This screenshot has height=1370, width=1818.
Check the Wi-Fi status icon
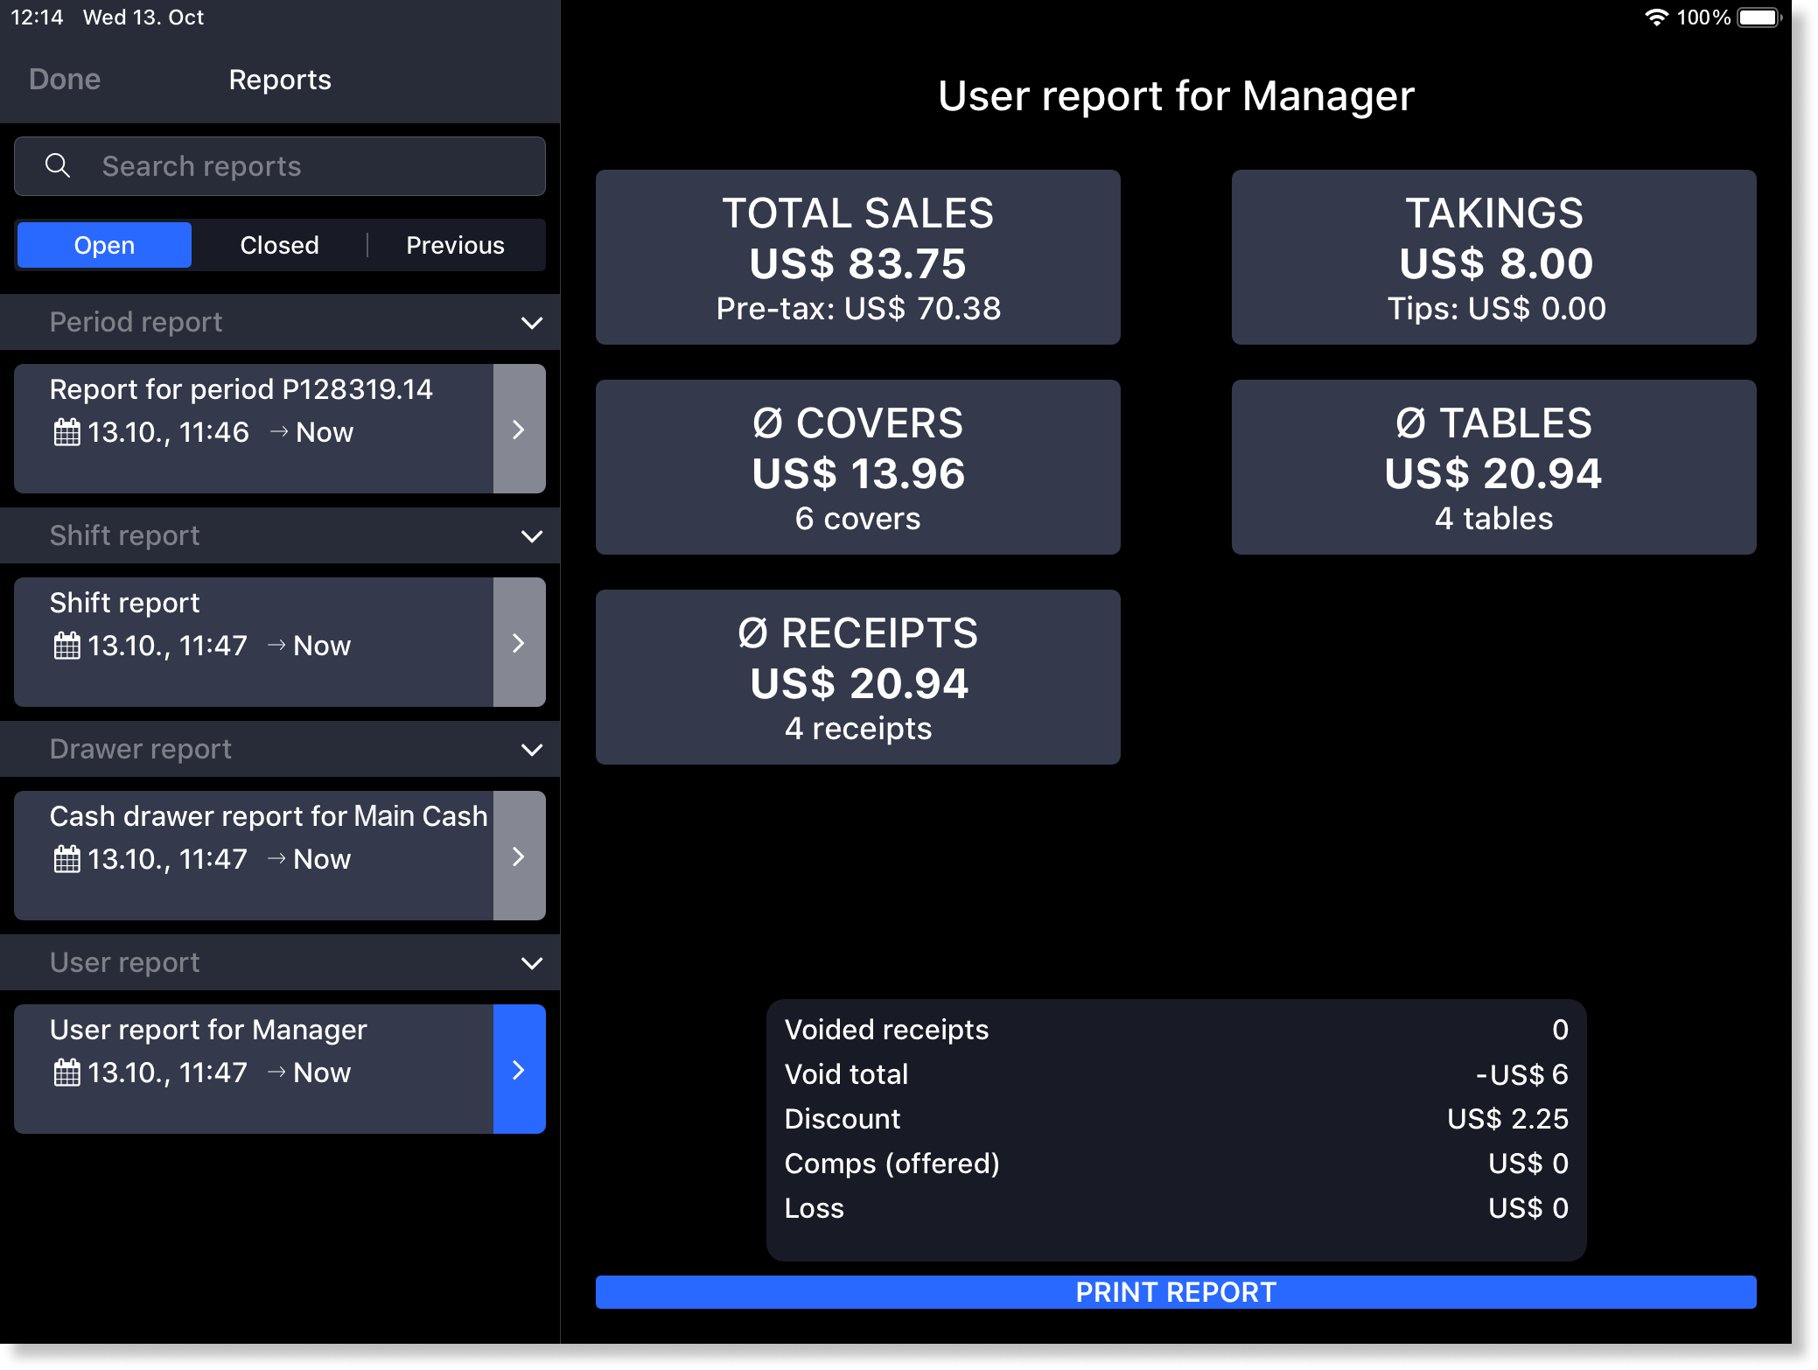point(1655,17)
